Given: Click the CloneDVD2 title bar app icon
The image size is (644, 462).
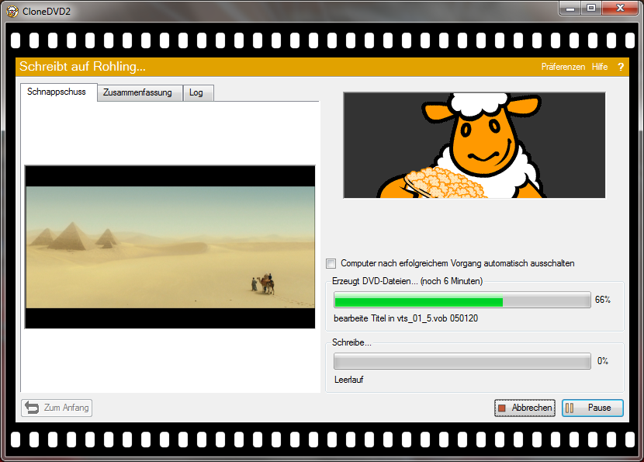Looking at the screenshot, I should point(12,11).
